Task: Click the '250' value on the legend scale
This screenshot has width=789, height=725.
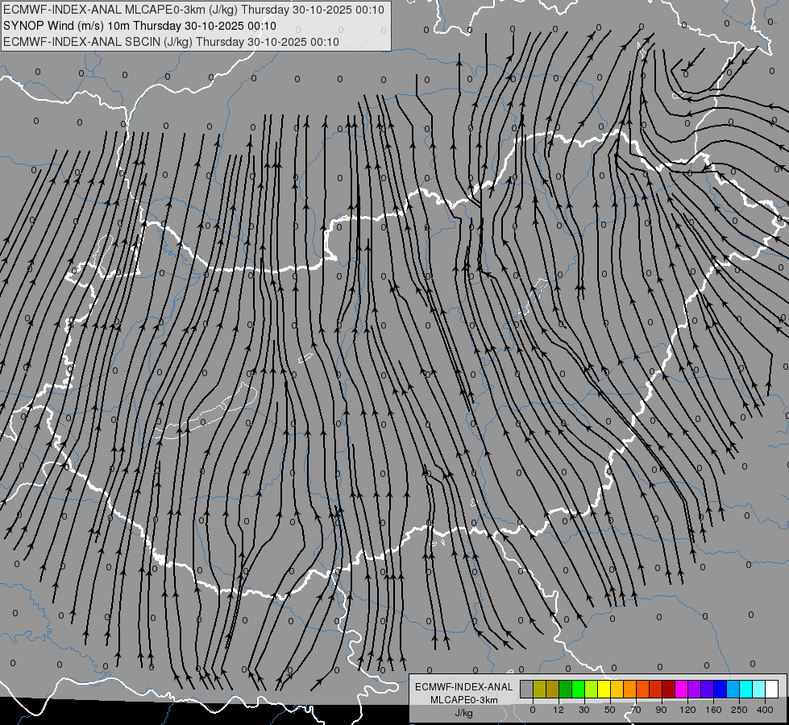Action: [x=739, y=710]
